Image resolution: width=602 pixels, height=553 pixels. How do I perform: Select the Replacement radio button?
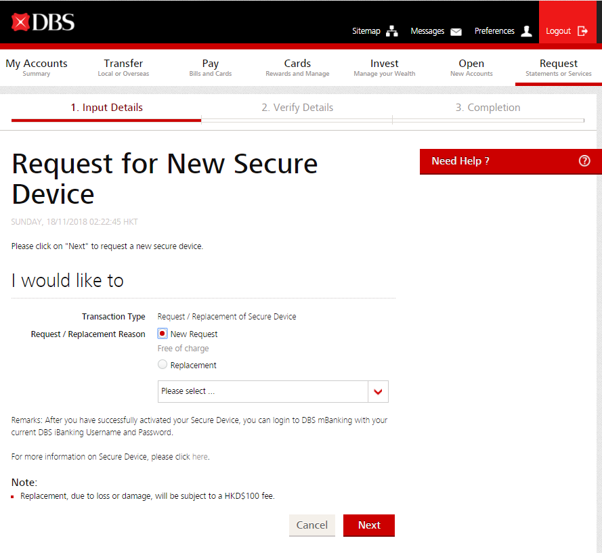click(x=163, y=365)
